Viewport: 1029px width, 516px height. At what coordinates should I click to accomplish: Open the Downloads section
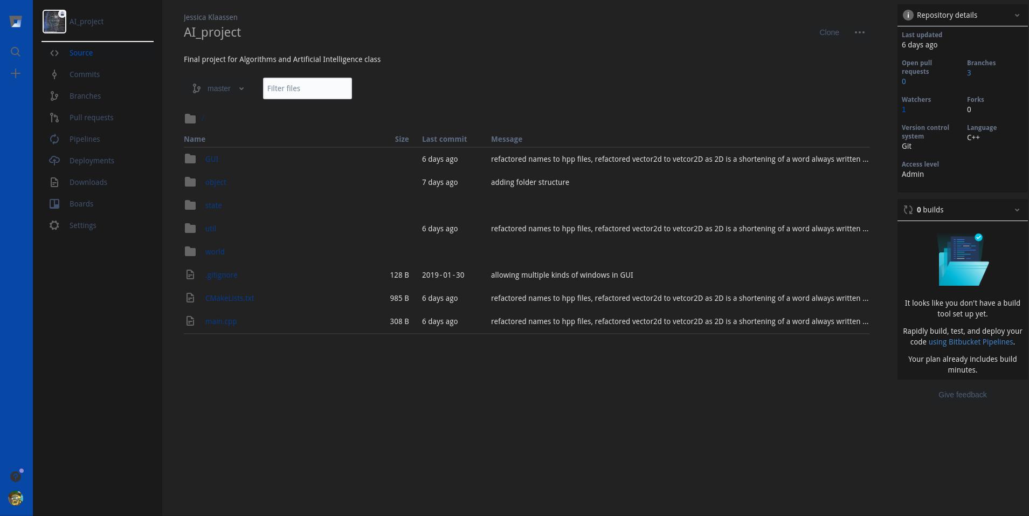tap(88, 182)
